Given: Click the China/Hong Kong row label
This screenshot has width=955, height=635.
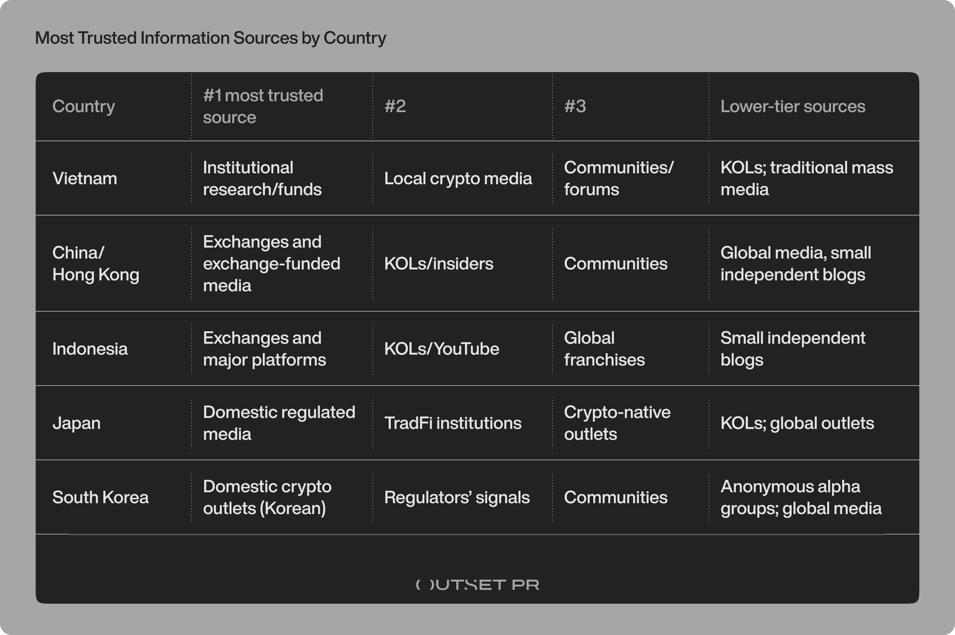Looking at the screenshot, I should pyautogui.click(x=96, y=264).
